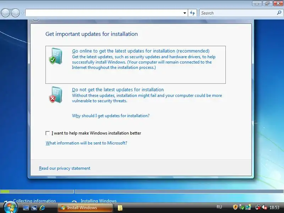Click the tray icon left of network icon
Image resolution: width=284 pixels, height=213 pixels.
pyautogui.click(x=248, y=207)
